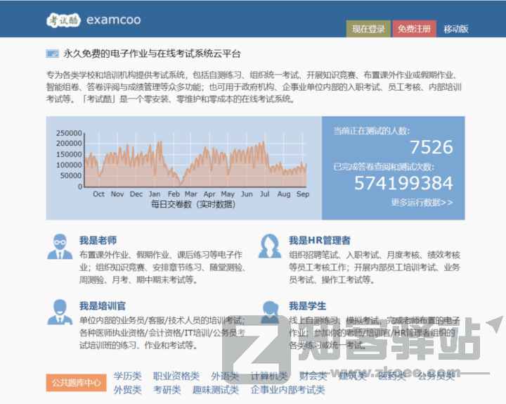Click the 250000 value on chart axis

tap(69, 133)
